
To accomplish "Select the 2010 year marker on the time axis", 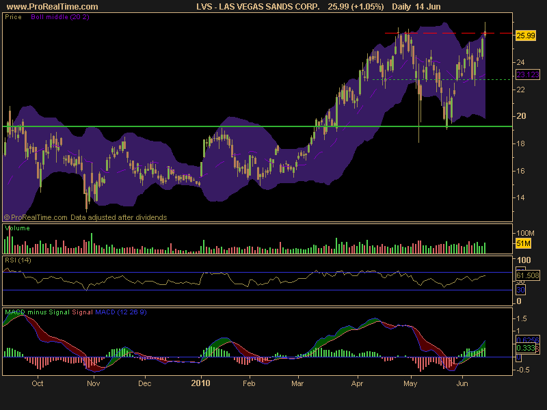I will tap(200, 383).
